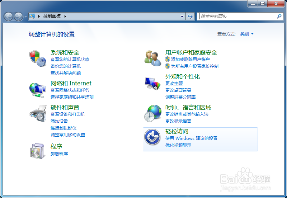Click the 连接到投影仪 link
Screen dimensions: 287x198
tap(63, 128)
